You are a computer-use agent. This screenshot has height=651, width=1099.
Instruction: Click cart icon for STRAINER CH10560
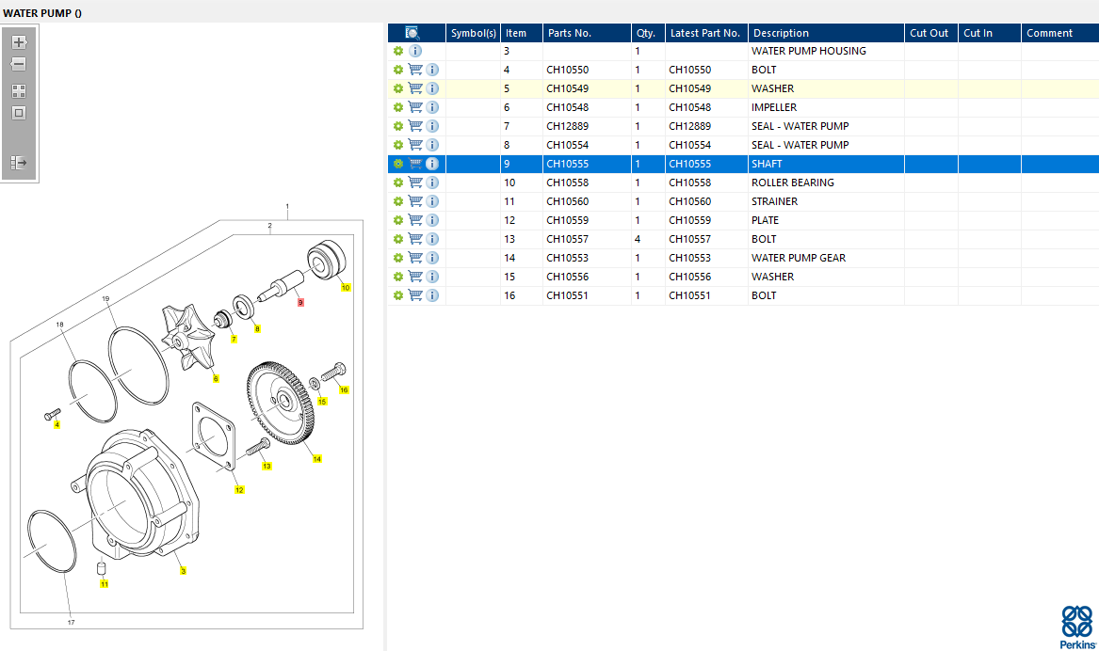[415, 201]
